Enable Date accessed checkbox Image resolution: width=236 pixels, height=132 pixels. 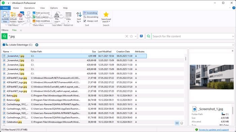click(x=29, y=13)
